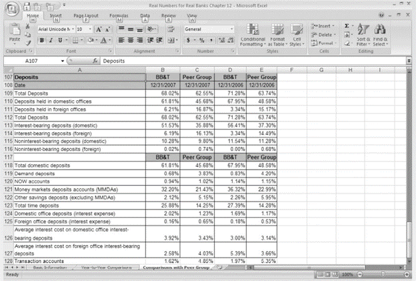The height and width of the screenshot is (281, 416).
Task: Open the Formulas tab
Action: click(x=119, y=16)
